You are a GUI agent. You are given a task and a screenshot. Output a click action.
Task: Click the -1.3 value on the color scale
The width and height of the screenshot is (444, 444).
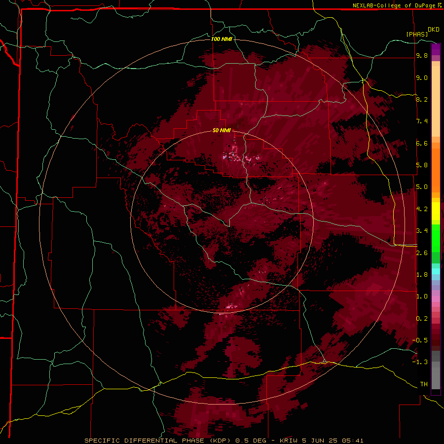(x=420, y=362)
